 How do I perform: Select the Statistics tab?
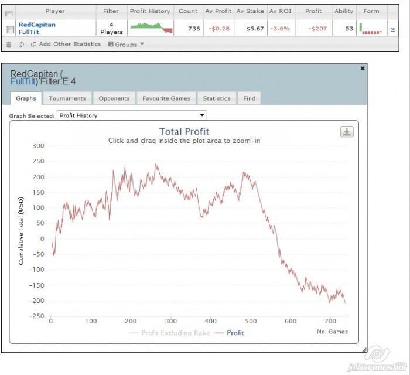pos(217,98)
